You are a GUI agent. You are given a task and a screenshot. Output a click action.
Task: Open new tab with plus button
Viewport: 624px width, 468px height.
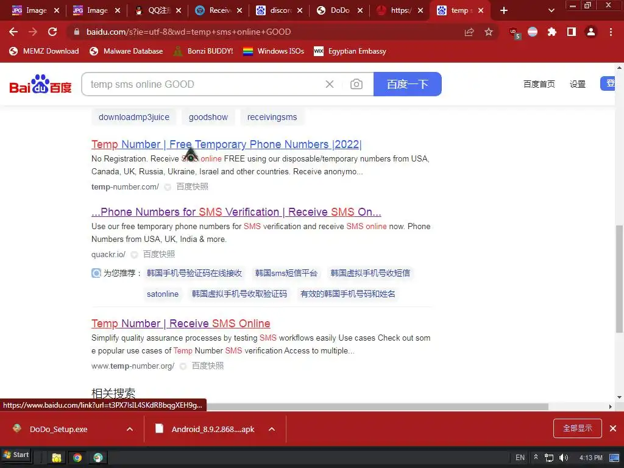pos(504,11)
